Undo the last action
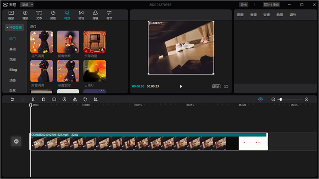The image size is (319, 179). pos(12,99)
